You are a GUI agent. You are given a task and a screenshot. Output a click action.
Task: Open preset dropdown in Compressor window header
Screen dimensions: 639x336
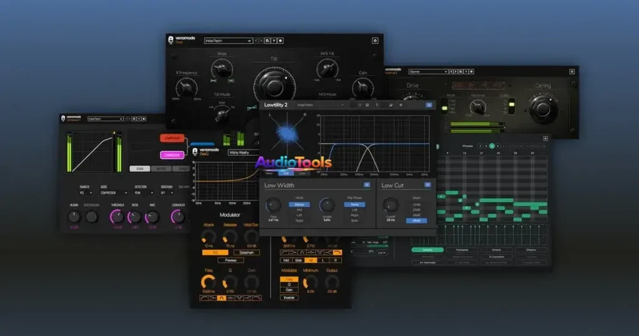105,119
